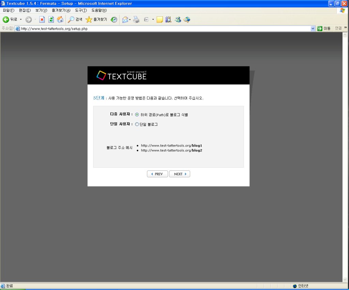This screenshot has width=349, height=290.
Task: Select multi-user path radio option
Action: coord(137,115)
